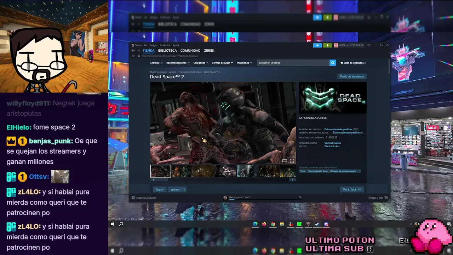Click the Steam logo menu icon

tap(133, 45)
